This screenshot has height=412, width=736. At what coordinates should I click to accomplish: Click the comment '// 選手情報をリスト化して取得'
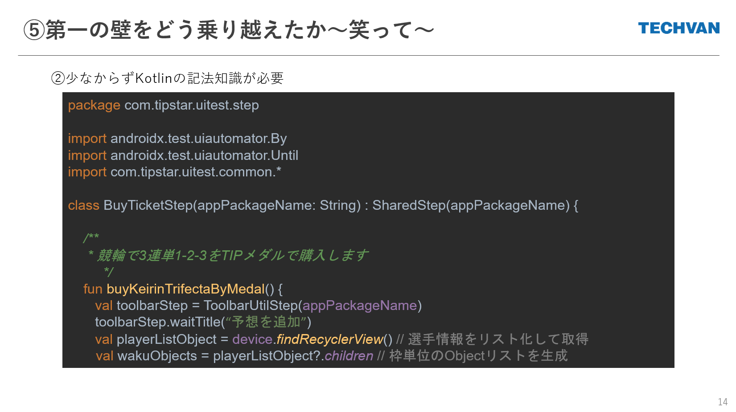[492, 339]
